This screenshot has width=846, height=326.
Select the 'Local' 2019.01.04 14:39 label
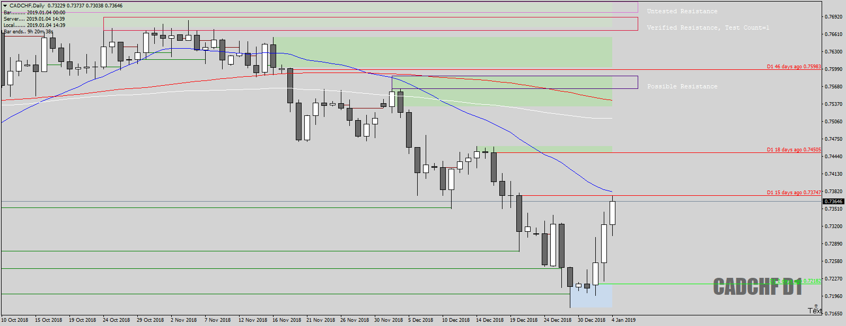(34, 25)
